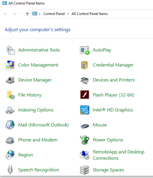Click the Control Panel icon in address bar
This screenshot has height=178, width=153.
click(35, 14)
